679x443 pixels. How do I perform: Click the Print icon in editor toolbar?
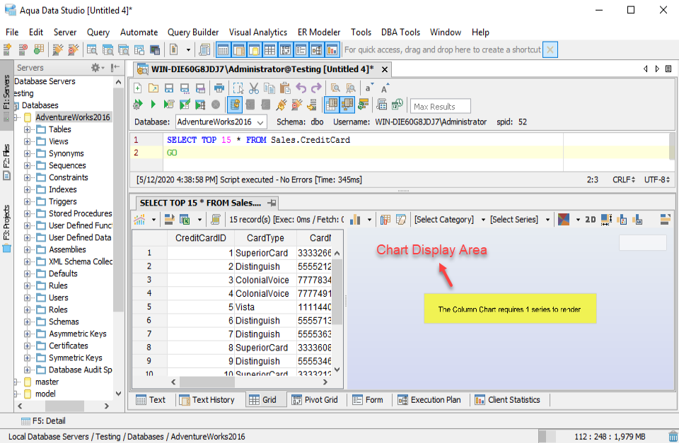(x=219, y=88)
